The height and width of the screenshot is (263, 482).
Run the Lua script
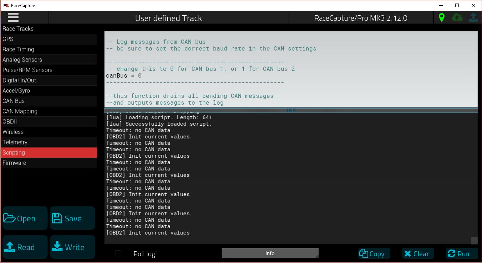pos(462,253)
